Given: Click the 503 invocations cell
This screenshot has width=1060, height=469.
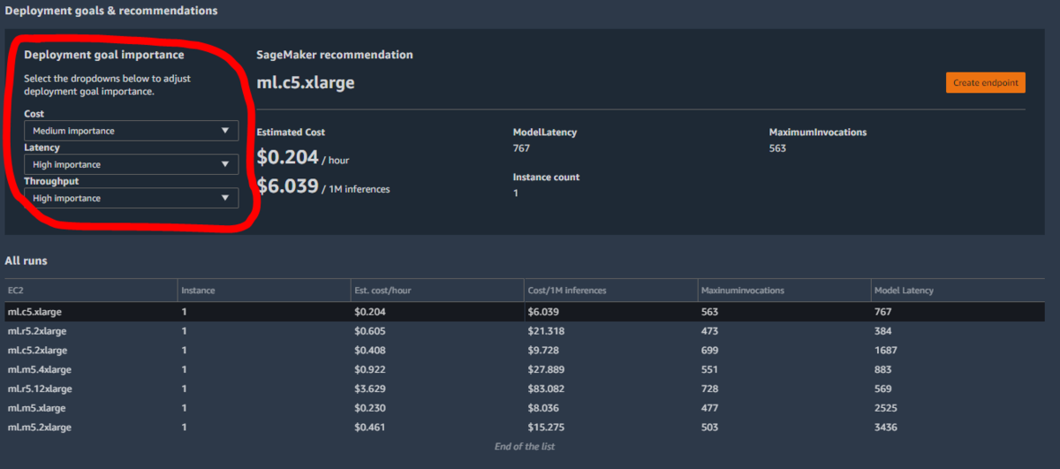Looking at the screenshot, I should (x=709, y=427).
